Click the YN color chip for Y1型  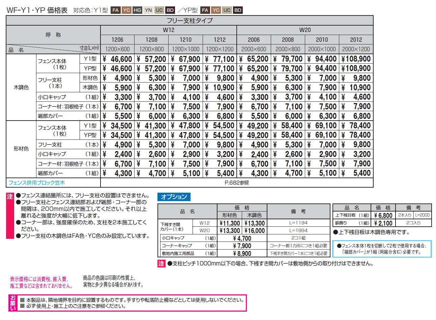coord(148,10)
